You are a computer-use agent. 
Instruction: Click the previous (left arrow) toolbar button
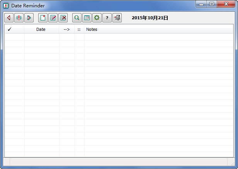pos(9,18)
